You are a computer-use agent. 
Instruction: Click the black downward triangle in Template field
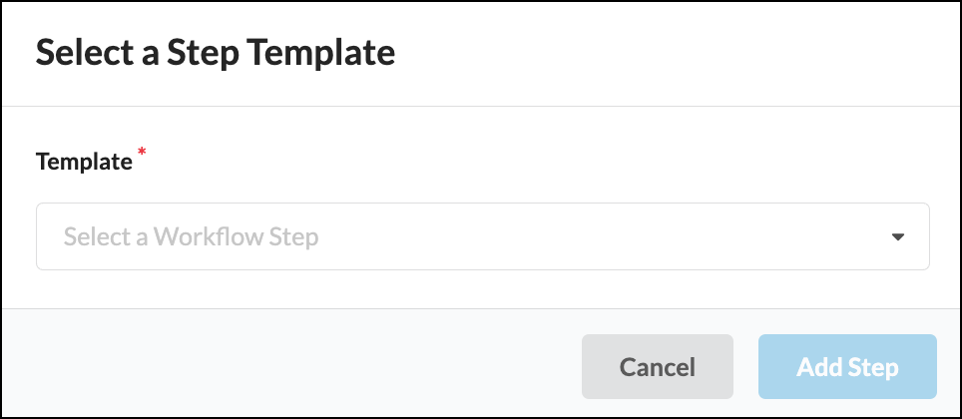tap(897, 237)
